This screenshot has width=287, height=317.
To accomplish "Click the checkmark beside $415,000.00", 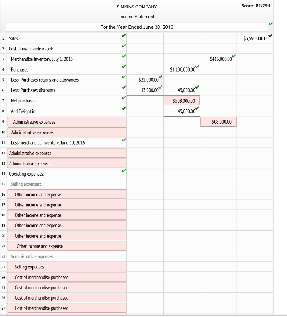I will pos(234,56).
